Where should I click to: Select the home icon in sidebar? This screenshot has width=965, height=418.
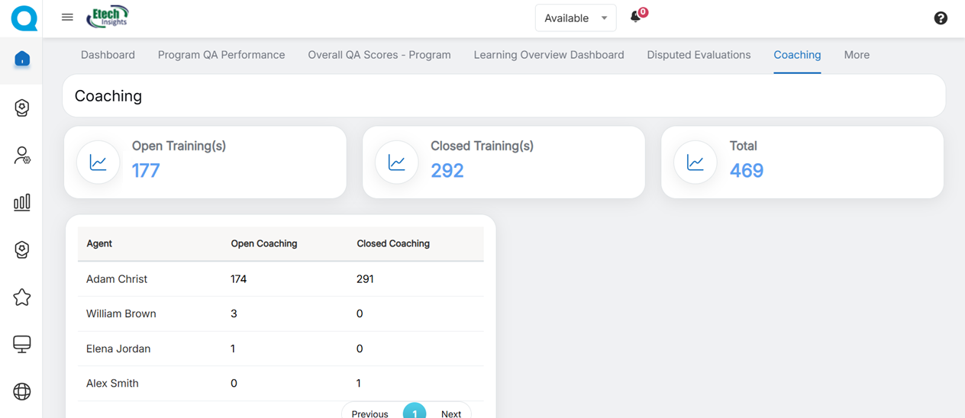[x=22, y=59]
